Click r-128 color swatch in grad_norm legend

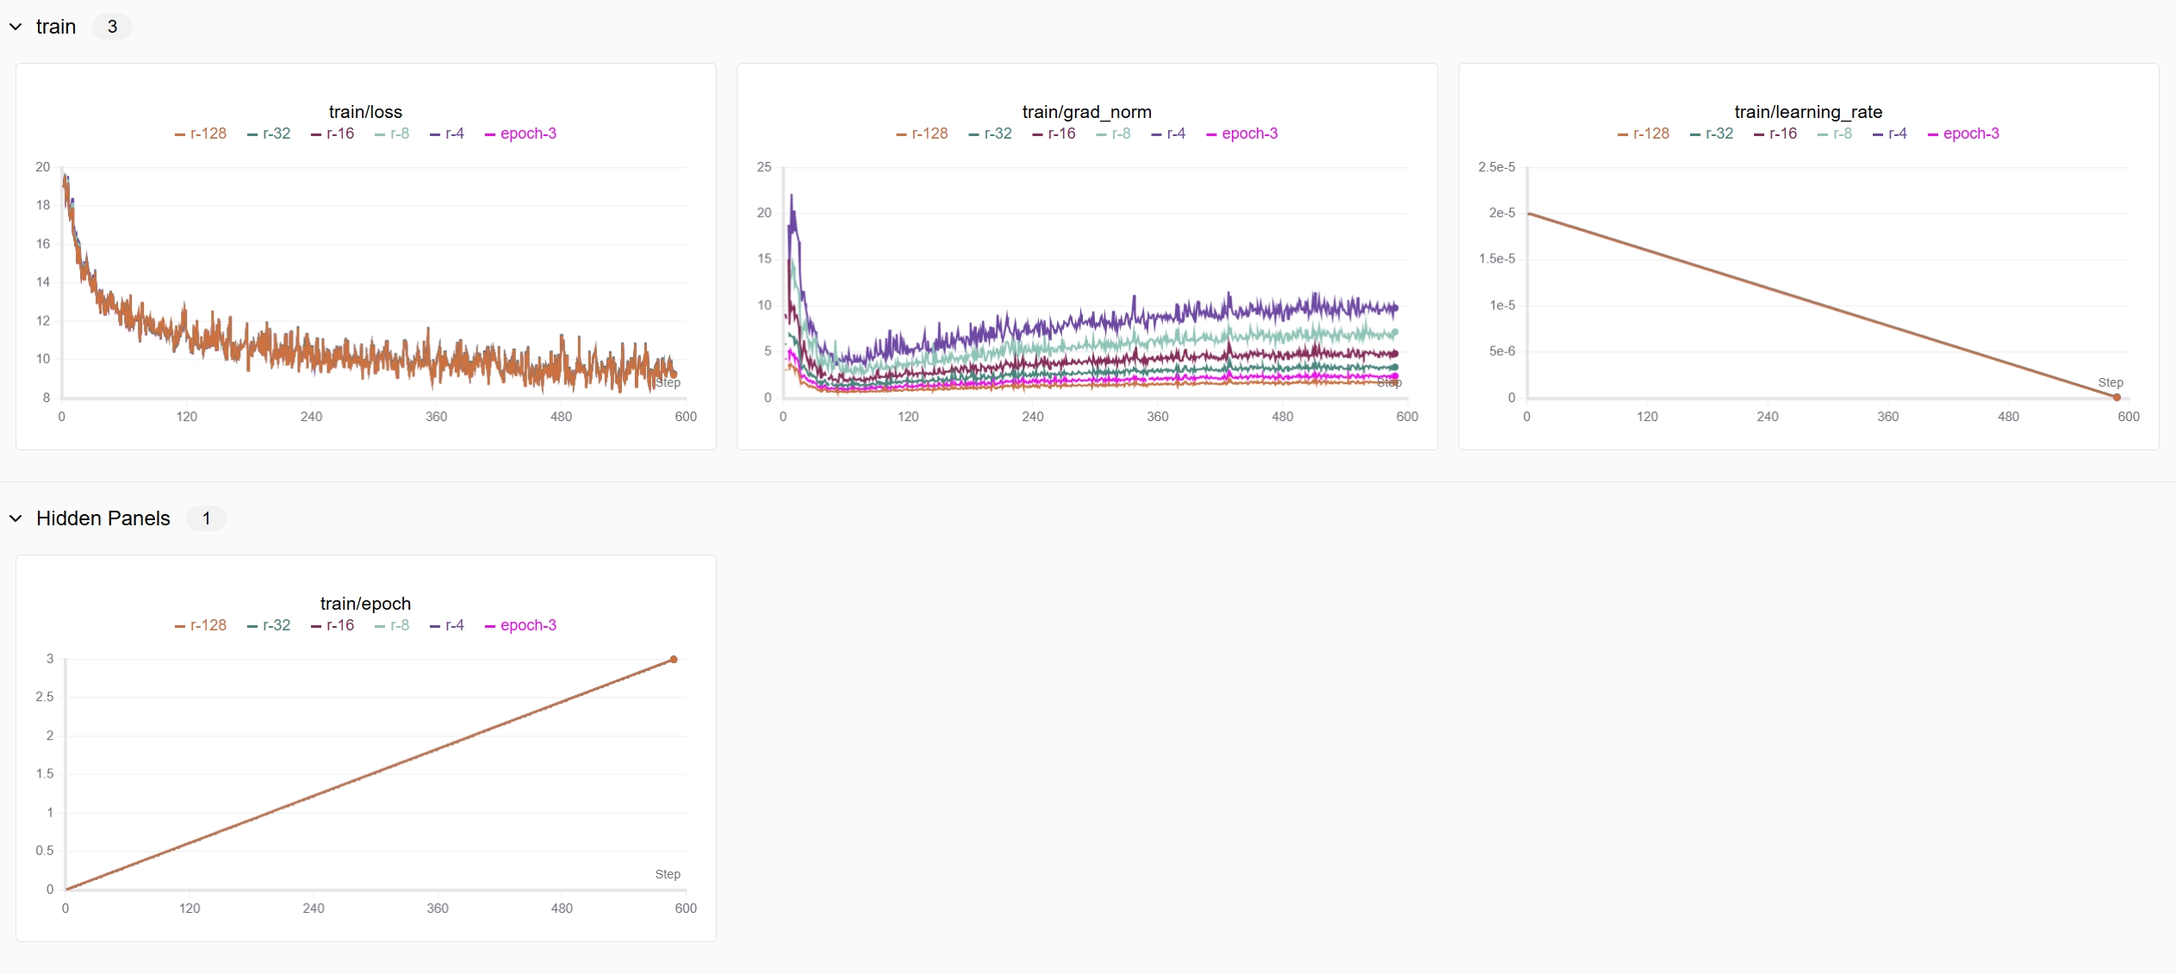901,134
